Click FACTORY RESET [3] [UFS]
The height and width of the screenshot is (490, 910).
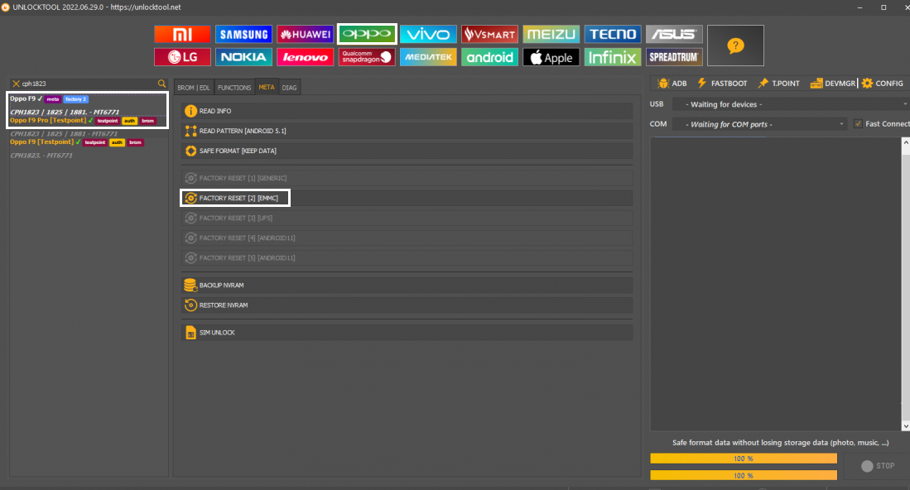click(407, 218)
